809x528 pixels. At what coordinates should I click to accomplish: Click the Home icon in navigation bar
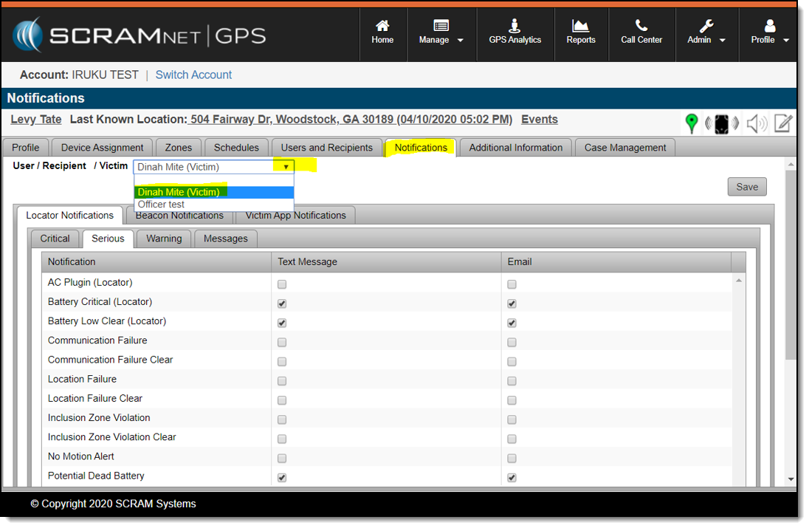[382, 27]
